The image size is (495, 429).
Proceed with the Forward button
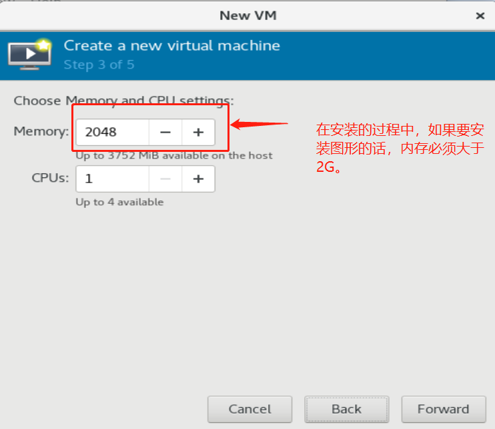444,409
